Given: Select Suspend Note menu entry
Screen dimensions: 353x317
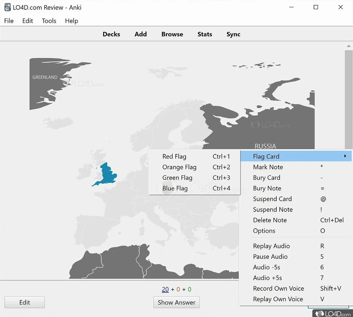Looking at the screenshot, I should coord(296,210).
